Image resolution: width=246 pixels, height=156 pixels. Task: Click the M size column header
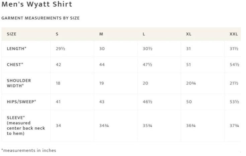101,34
